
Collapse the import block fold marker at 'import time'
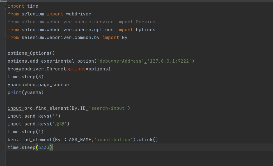click(6, 6)
